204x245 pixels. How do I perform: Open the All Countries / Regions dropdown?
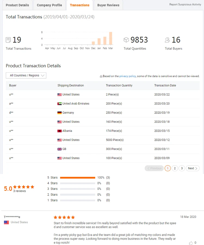(26, 75)
